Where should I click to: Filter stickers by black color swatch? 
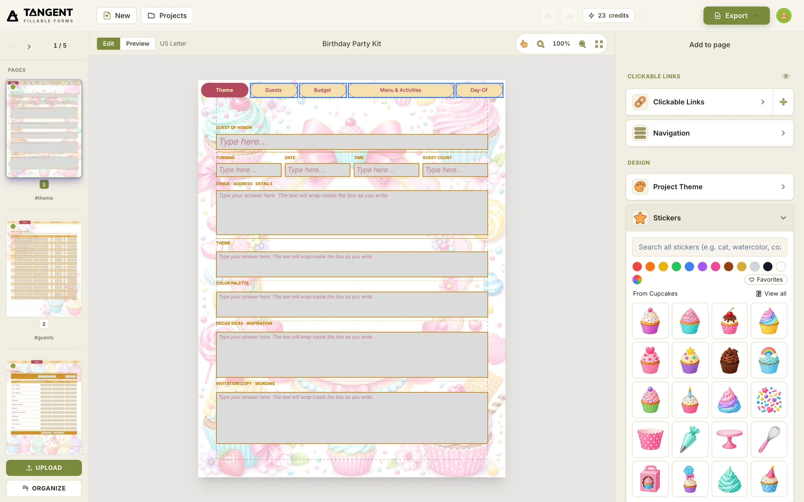point(768,267)
